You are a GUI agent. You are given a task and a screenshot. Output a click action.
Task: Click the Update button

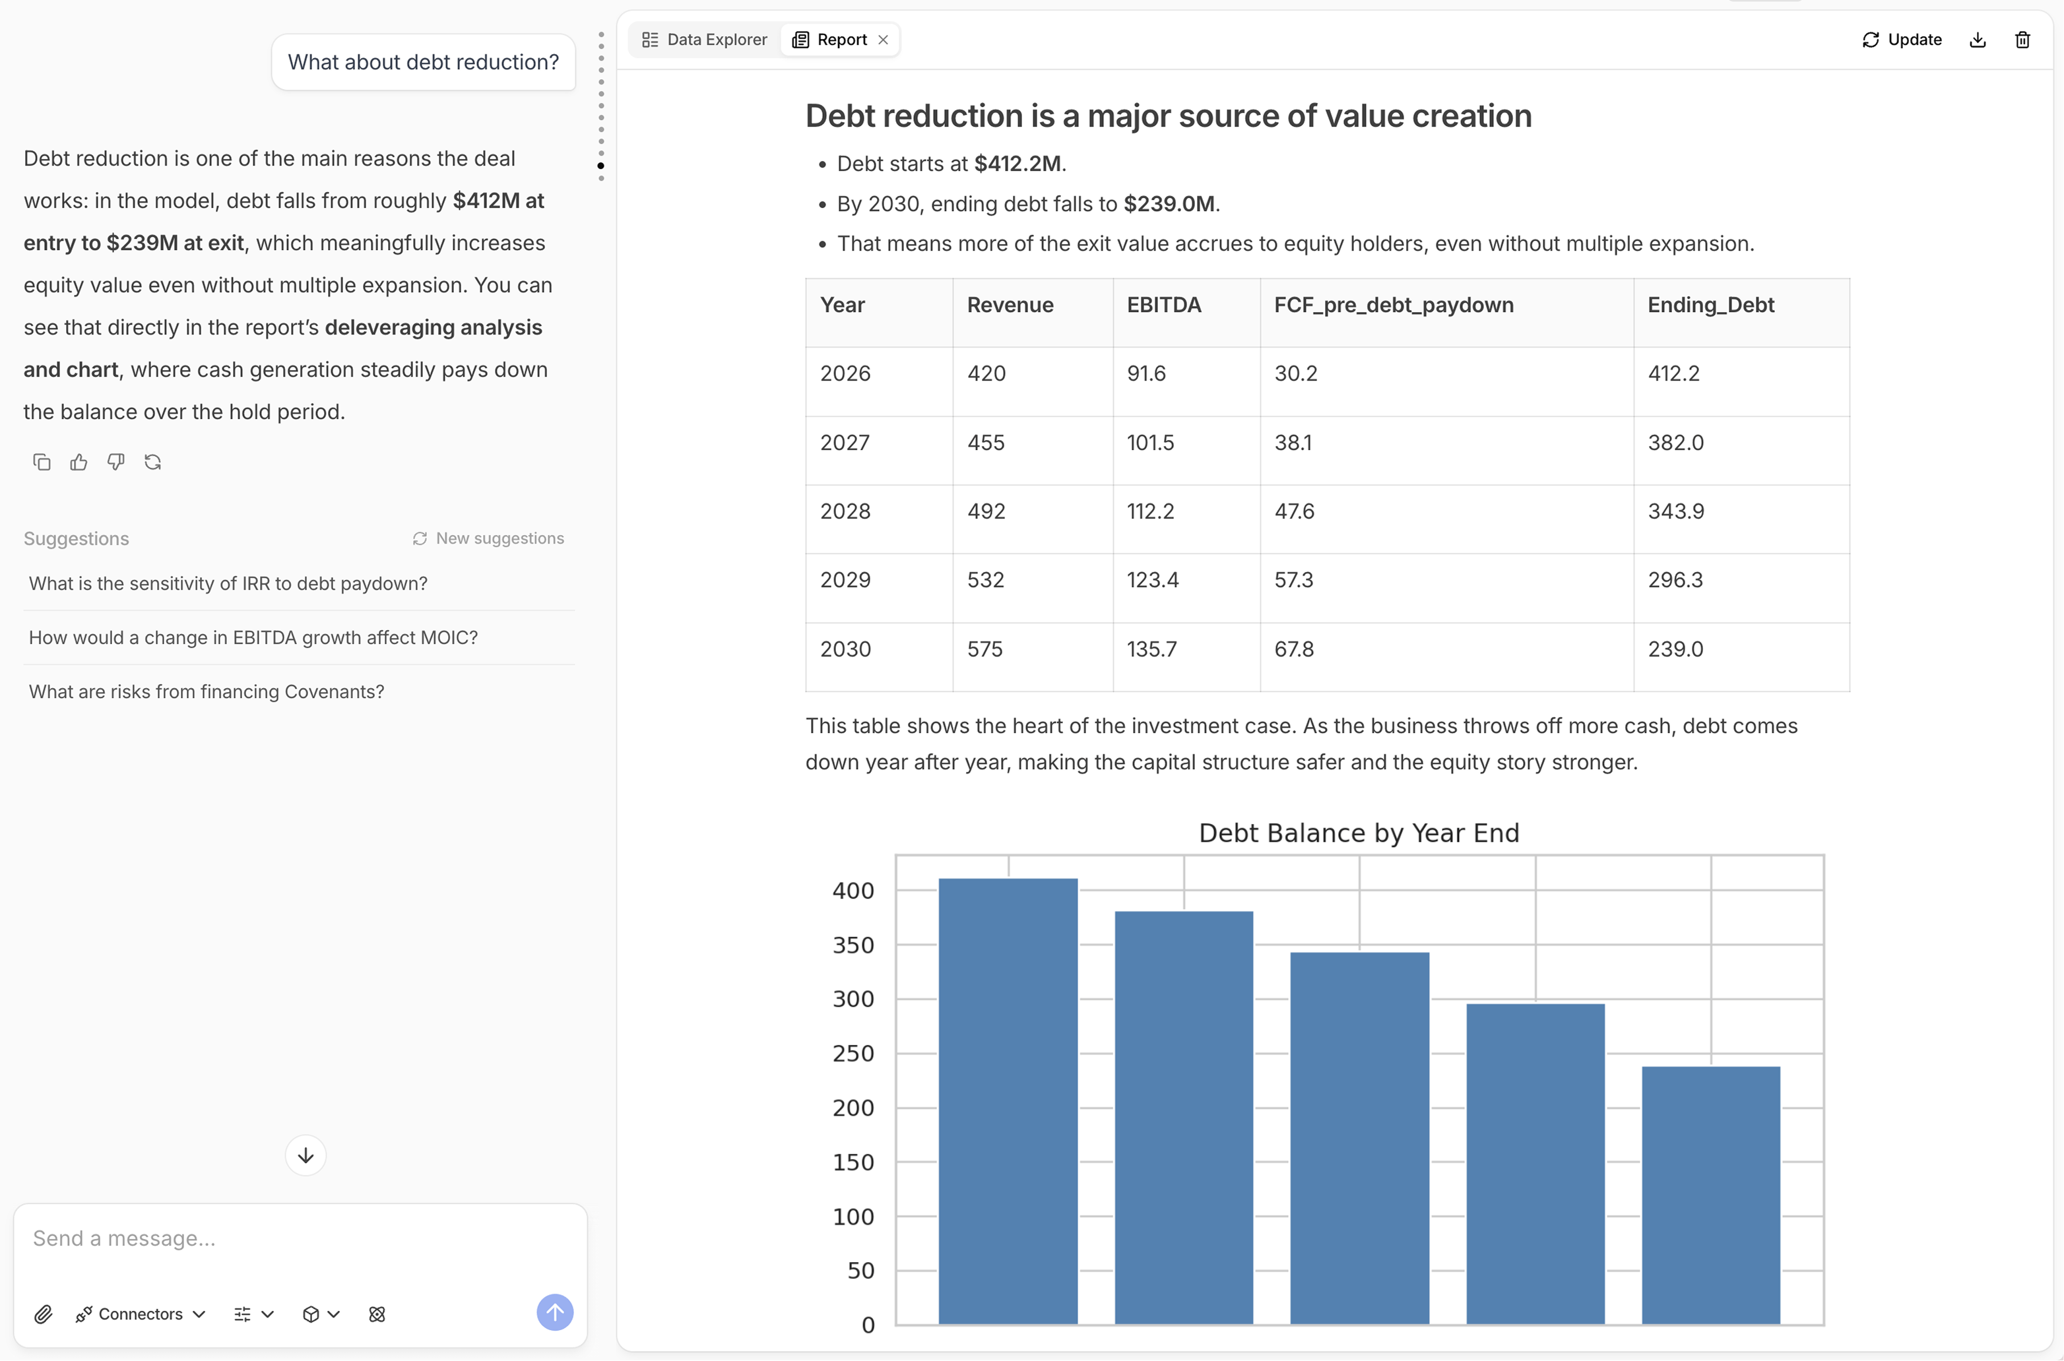[1902, 40]
